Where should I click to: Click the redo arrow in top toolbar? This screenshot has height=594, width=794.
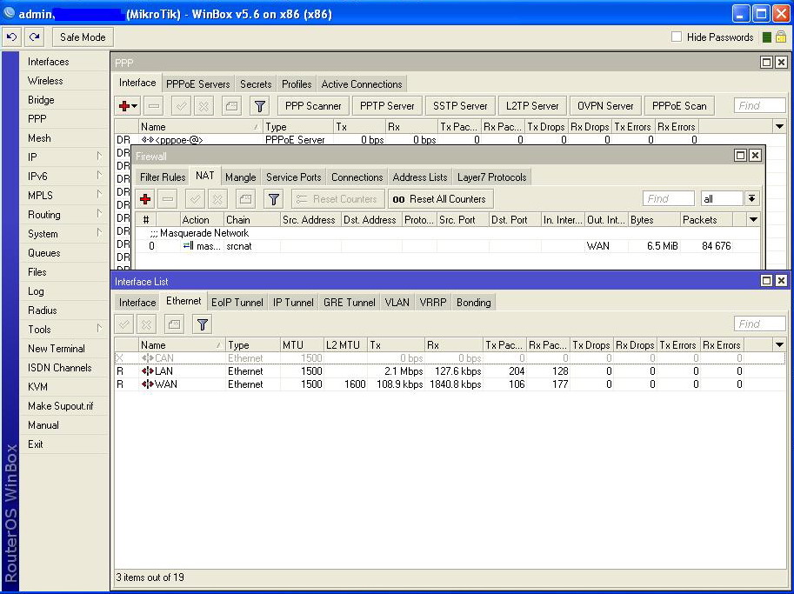pos(34,37)
